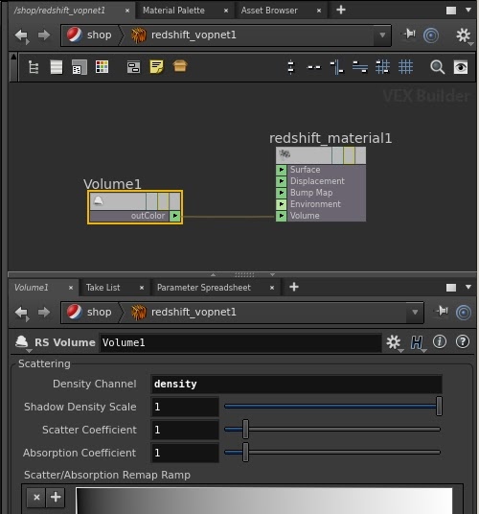The image size is (479, 514).
Task: Open help for the RS Volume node
Action: click(x=463, y=342)
